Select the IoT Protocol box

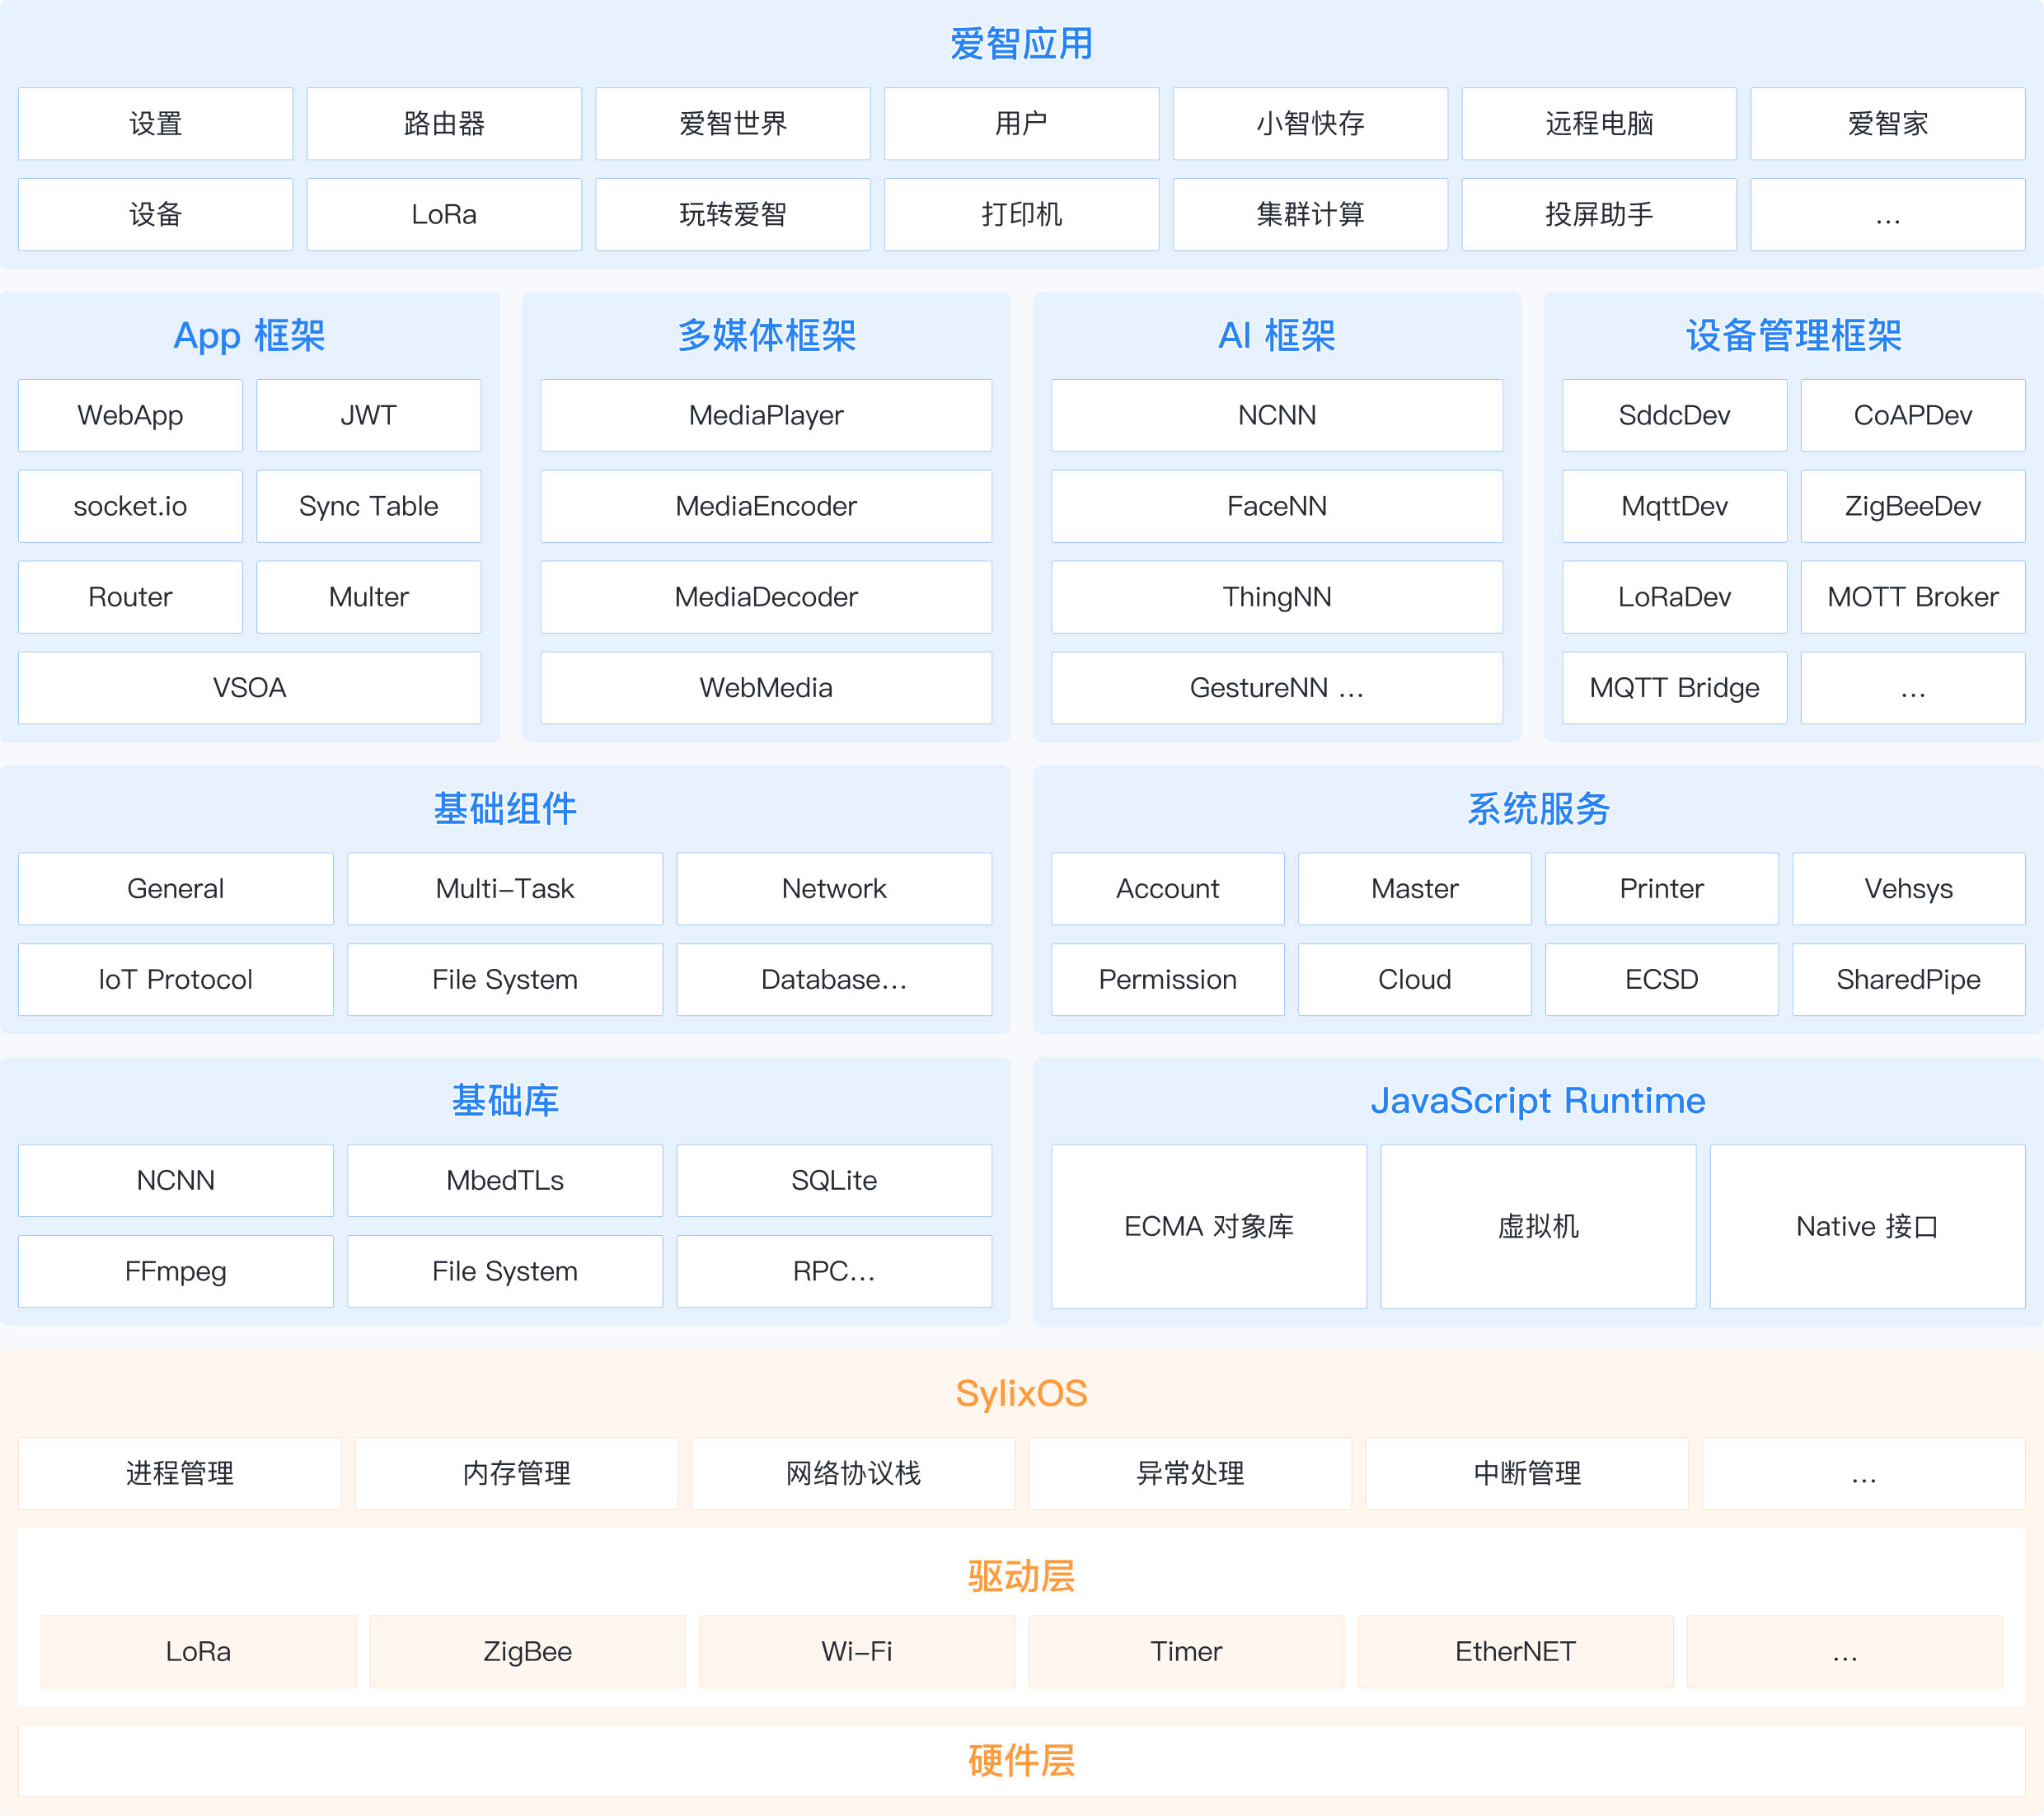[x=176, y=981]
